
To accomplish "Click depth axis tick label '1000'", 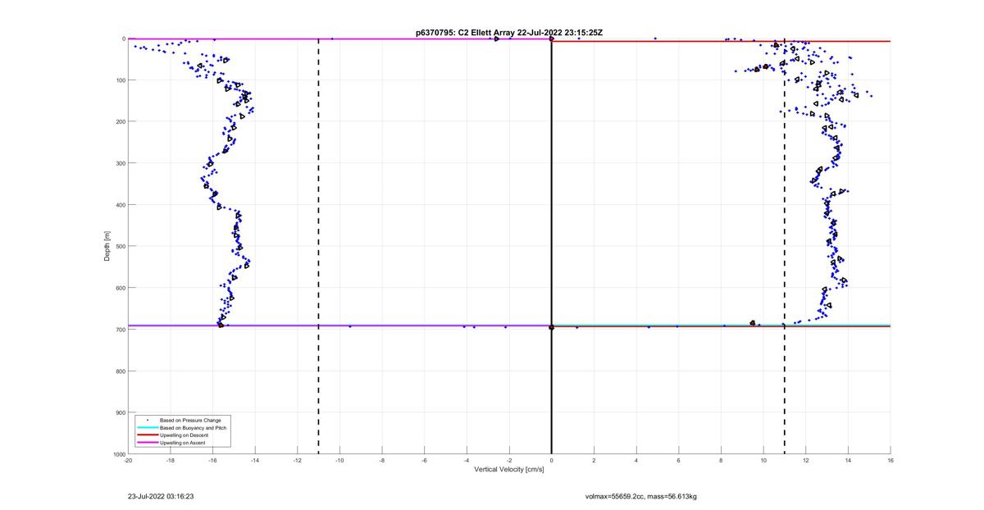I will pyautogui.click(x=118, y=453).
